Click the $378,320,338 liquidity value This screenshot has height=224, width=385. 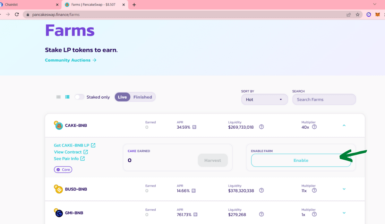(241, 191)
